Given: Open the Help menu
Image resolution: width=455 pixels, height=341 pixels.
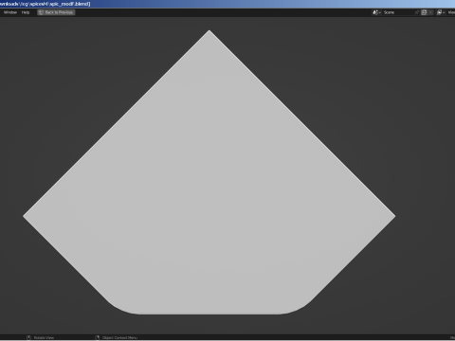Looking at the screenshot, I should pos(26,12).
